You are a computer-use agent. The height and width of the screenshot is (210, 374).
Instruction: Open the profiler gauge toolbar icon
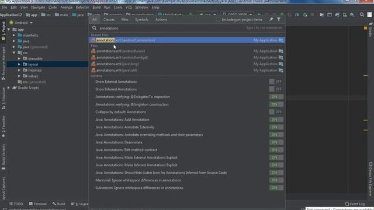click(x=297, y=15)
